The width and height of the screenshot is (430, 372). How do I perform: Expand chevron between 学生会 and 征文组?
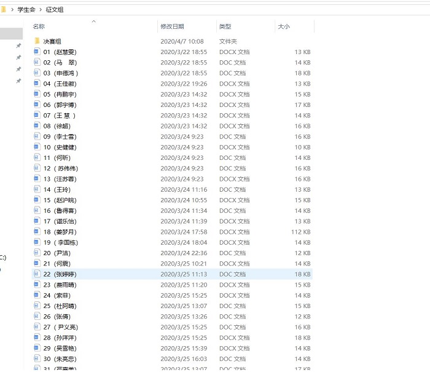[x=41, y=9]
